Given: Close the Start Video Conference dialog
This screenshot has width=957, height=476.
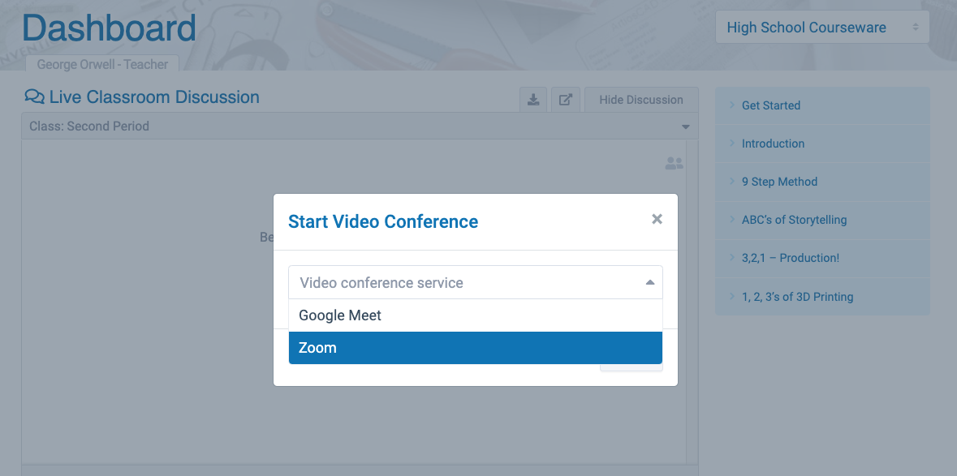Looking at the screenshot, I should pyautogui.click(x=657, y=219).
